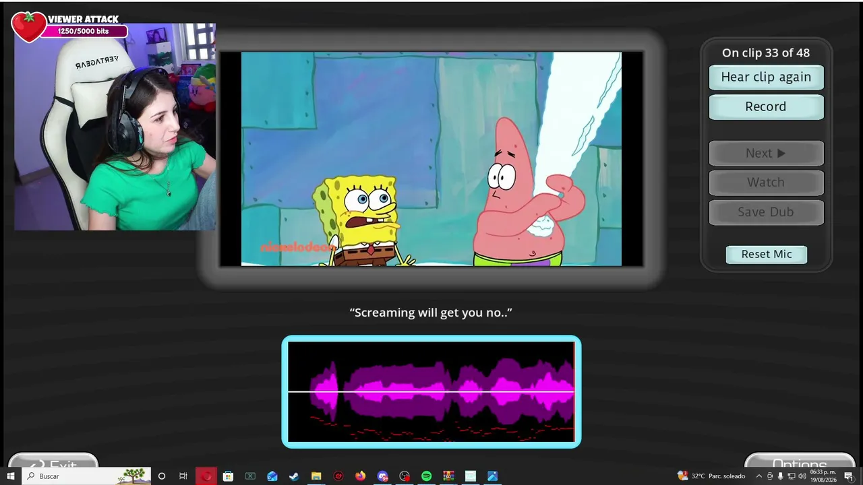Image resolution: width=863 pixels, height=485 pixels.
Task: Open Discord from the taskbar
Action: pyautogui.click(x=383, y=476)
